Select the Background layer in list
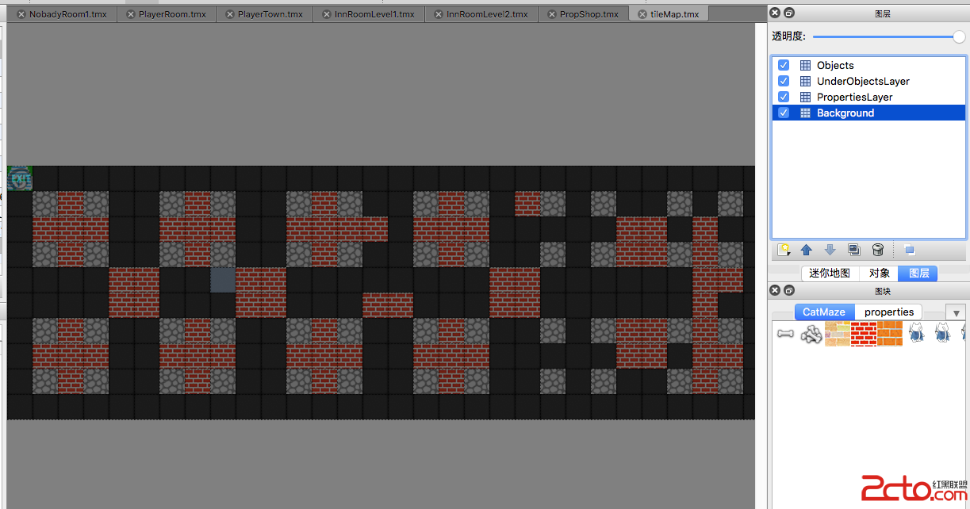This screenshot has height=509, width=970. click(x=845, y=113)
